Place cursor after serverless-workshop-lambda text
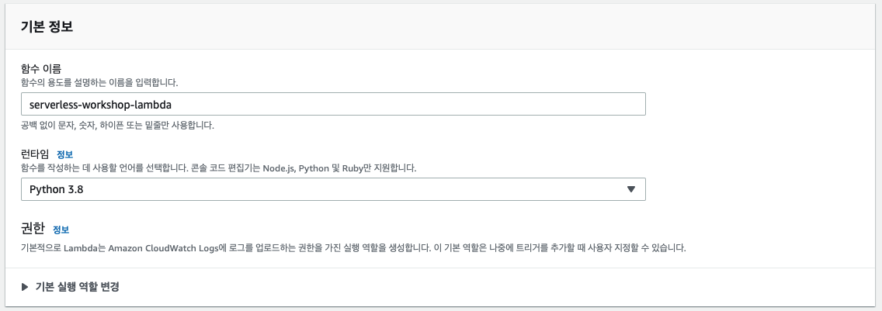This screenshot has height=311, width=882. coord(172,105)
